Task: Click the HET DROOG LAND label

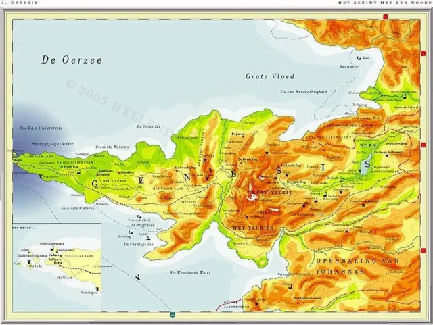Action: [x=168, y=188]
